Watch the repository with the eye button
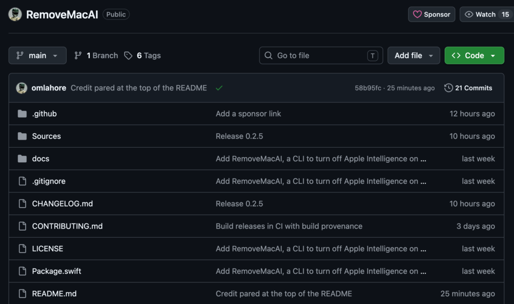This screenshot has height=304, width=514. tap(487, 15)
